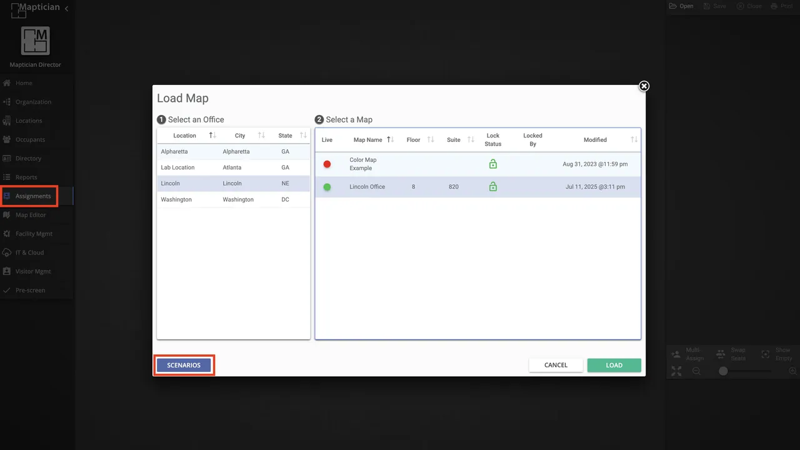Click the Map Editor sidebar icon

click(7, 215)
